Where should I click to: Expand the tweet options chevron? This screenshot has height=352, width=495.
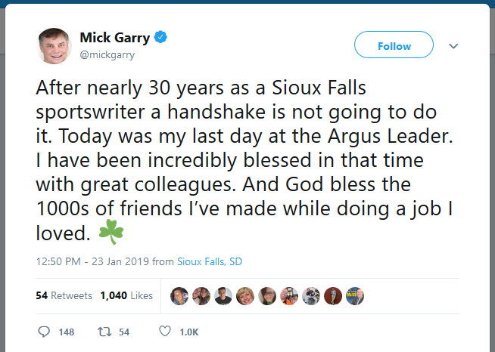coord(454,46)
